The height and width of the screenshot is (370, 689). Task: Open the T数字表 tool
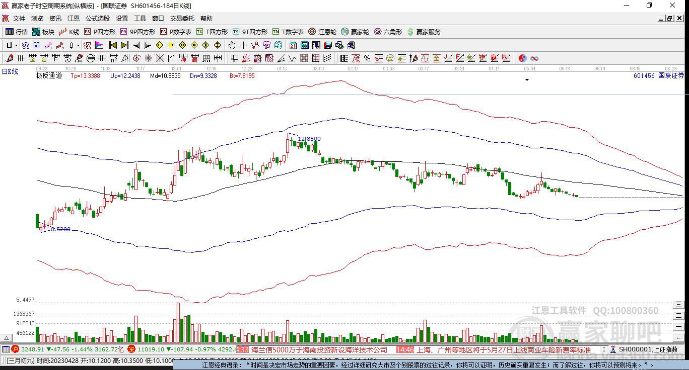click(288, 32)
